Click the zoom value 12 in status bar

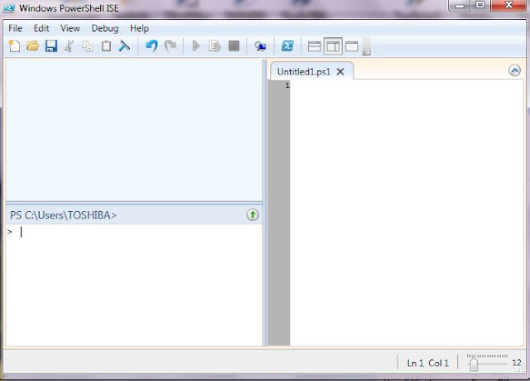point(516,363)
